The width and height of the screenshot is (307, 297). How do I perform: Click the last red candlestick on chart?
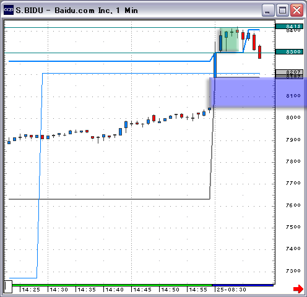click(x=259, y=52)
